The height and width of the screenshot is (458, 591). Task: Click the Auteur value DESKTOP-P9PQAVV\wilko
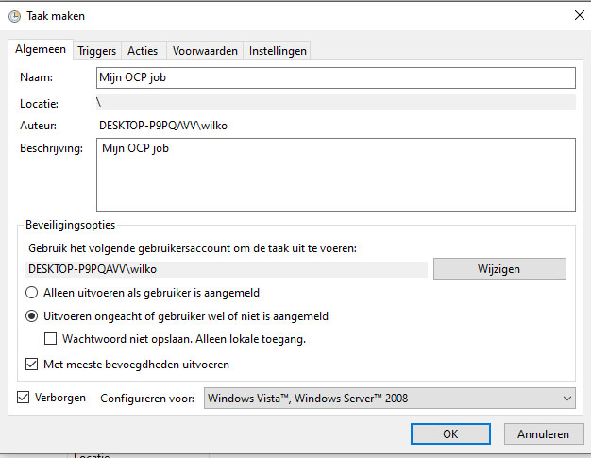tap(163, 126)
